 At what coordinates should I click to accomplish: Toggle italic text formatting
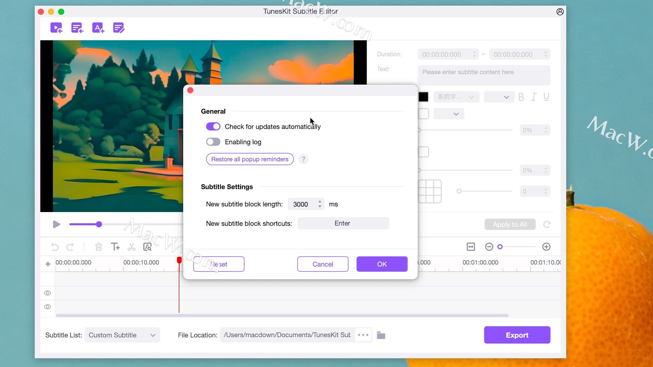pos(534,97)
